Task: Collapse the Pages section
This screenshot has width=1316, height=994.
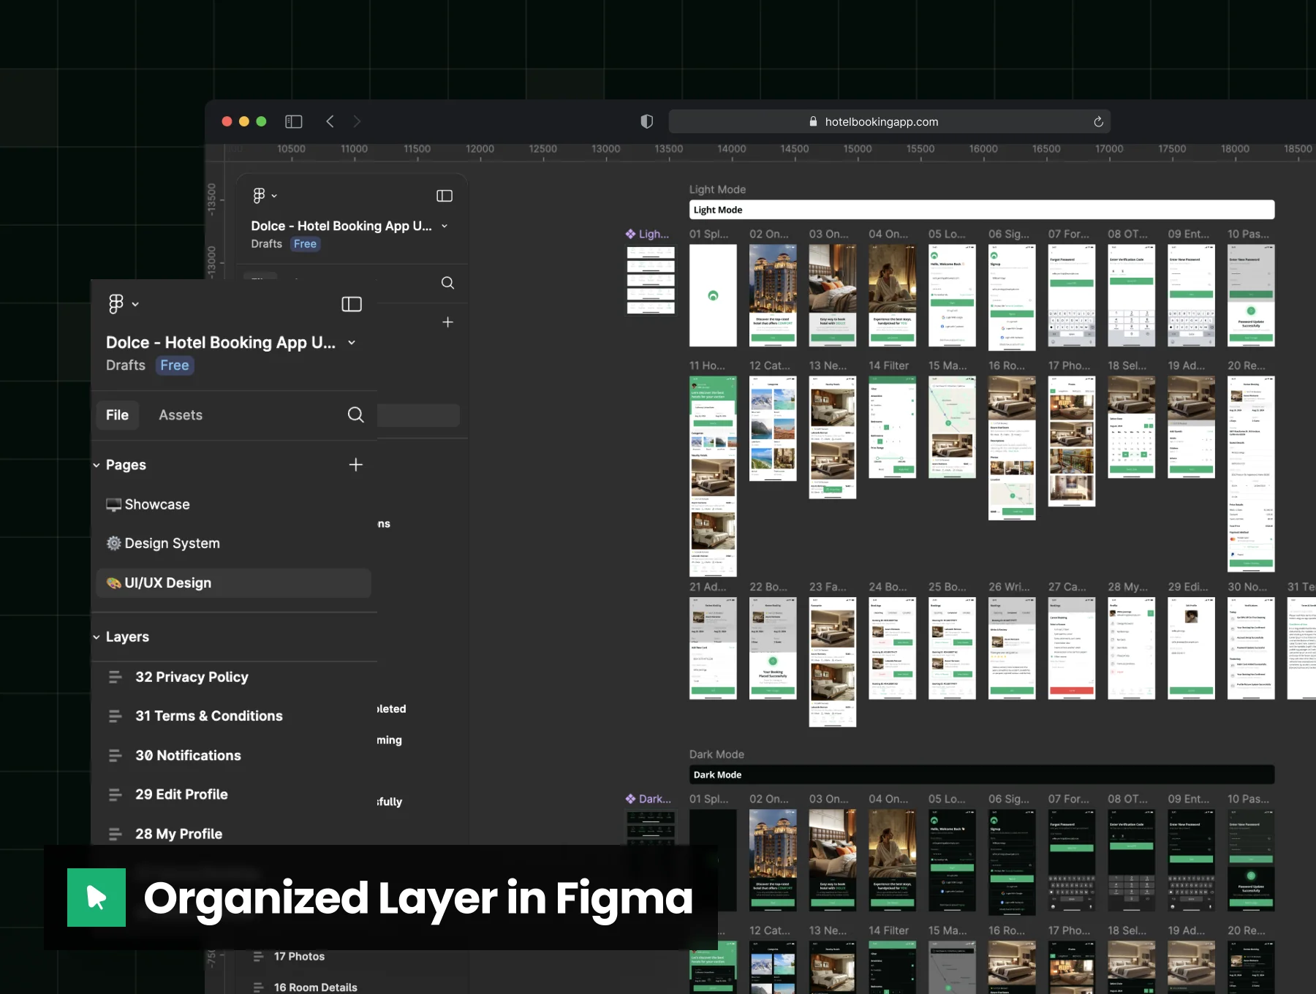Action: pyautogui.click(x=97, y=466)
